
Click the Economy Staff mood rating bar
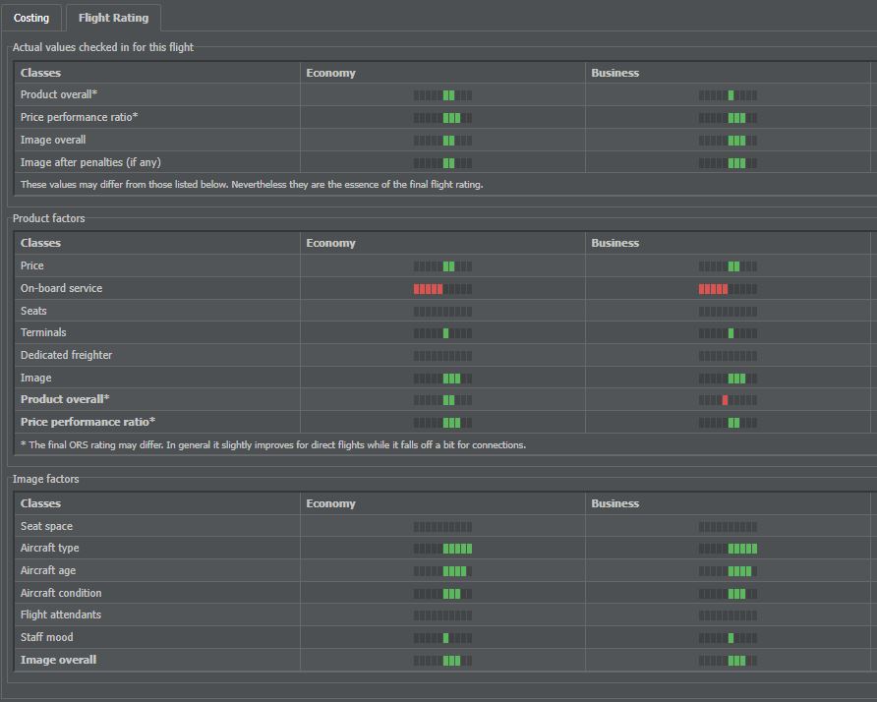(442, 638)
